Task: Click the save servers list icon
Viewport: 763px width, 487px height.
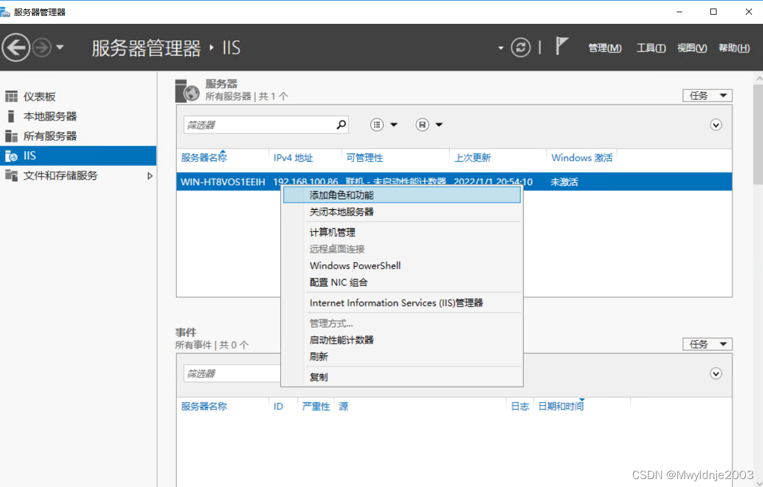Action: 423,124
